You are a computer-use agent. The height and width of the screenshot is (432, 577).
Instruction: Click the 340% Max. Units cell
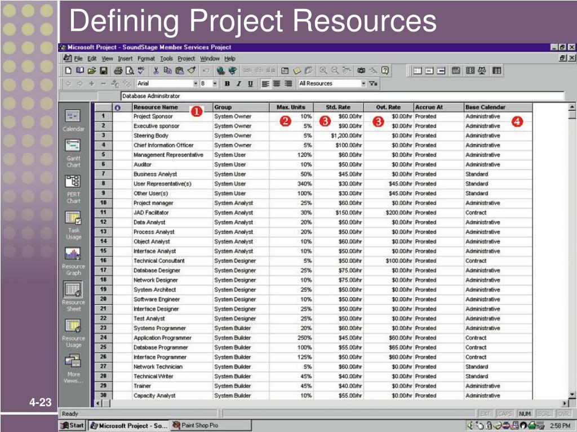point(291,184)
